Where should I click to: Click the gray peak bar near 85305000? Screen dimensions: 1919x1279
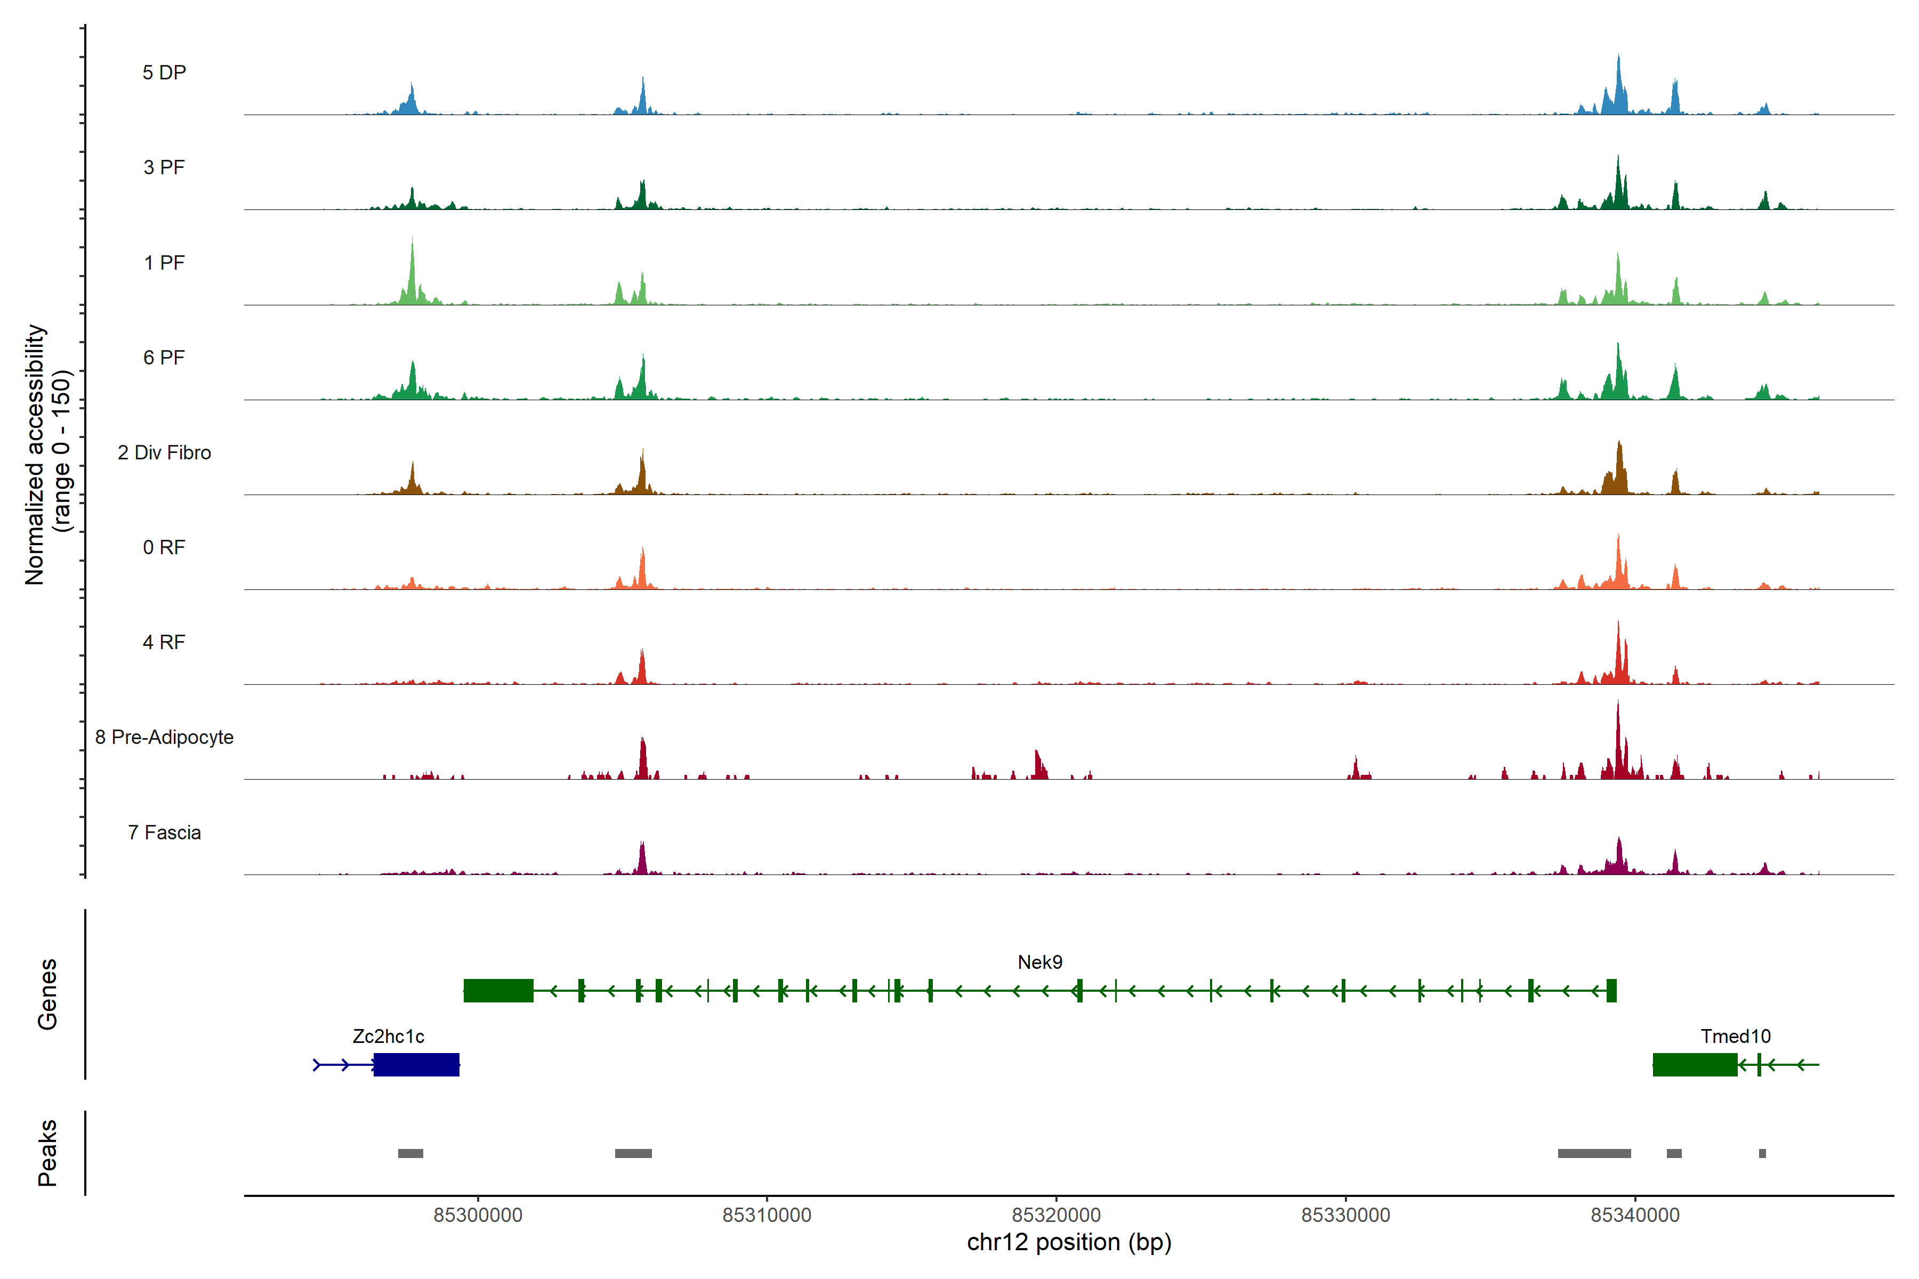[633, 1153]
